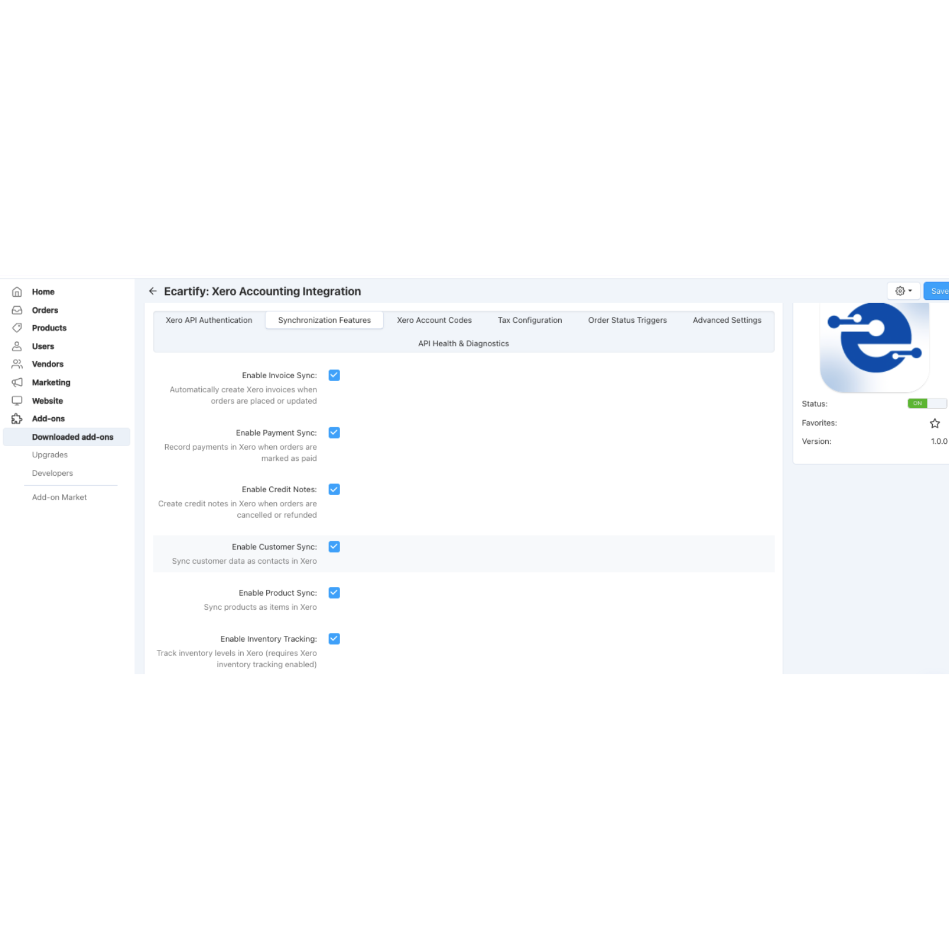
Task: Collapse the Add-ons sidebar section
Action: coord(48,419)
